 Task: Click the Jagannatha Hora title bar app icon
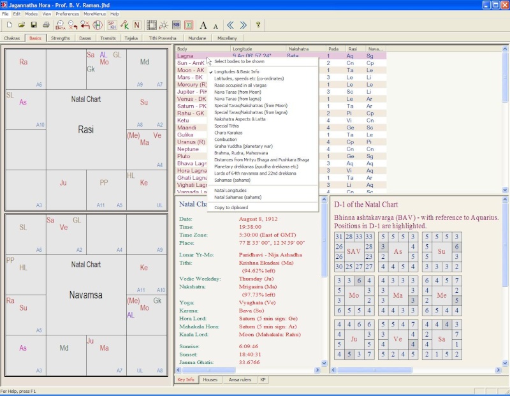click(x=4, y=5)
